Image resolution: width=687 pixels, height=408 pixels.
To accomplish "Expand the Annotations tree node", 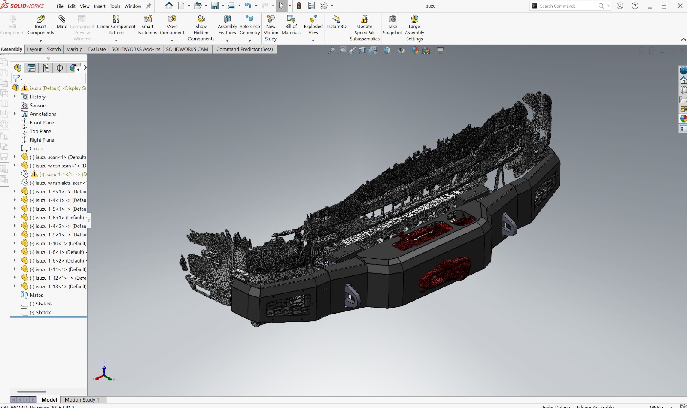I will point(15,114).
